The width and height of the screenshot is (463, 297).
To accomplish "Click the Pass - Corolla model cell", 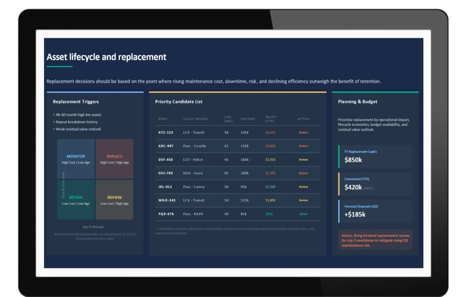I will click(x=194, y=146).
